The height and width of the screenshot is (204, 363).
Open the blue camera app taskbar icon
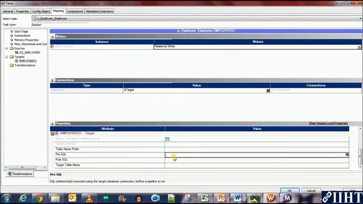coord(155,198)
